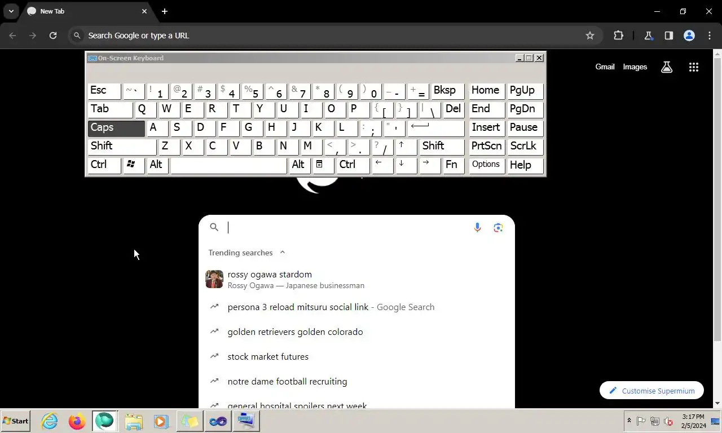Image resolution: width=722 pixels, height=433 pixels.
Task: Open the Google apps grid
Action: coord(694,67)
